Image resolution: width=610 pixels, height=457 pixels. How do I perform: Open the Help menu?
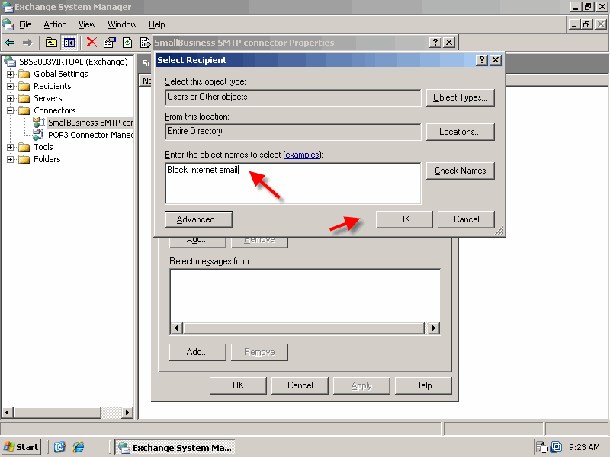tap(157, 24)
